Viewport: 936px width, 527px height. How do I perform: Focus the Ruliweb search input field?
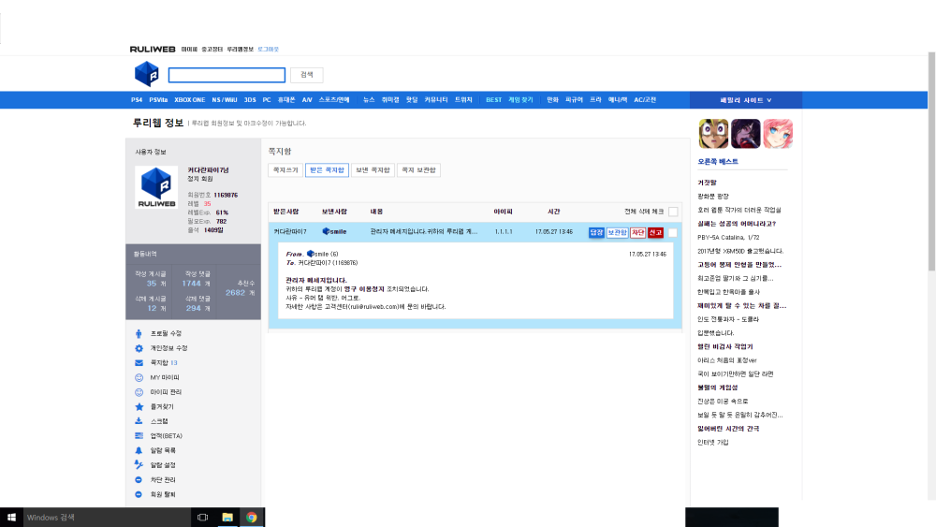[x=227, y=75]
